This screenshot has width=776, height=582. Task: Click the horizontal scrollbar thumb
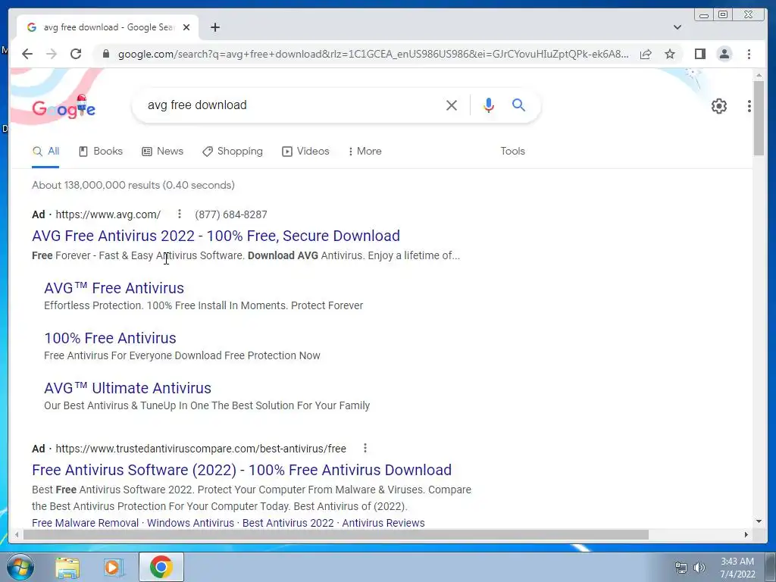[336, 534]
